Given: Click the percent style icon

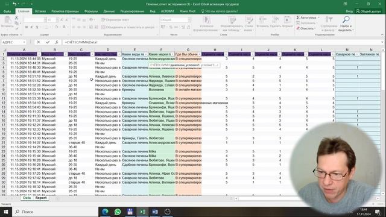Looking at the screenshot, I should click(171, 27).
